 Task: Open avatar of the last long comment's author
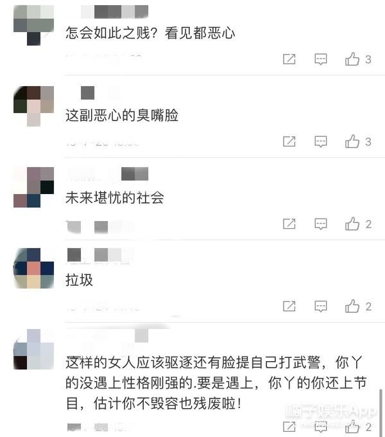[33, 349]
